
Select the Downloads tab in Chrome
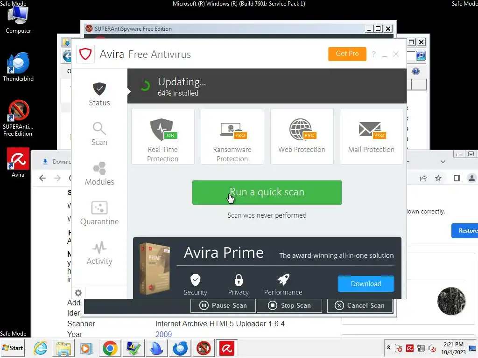click(56, 162)
